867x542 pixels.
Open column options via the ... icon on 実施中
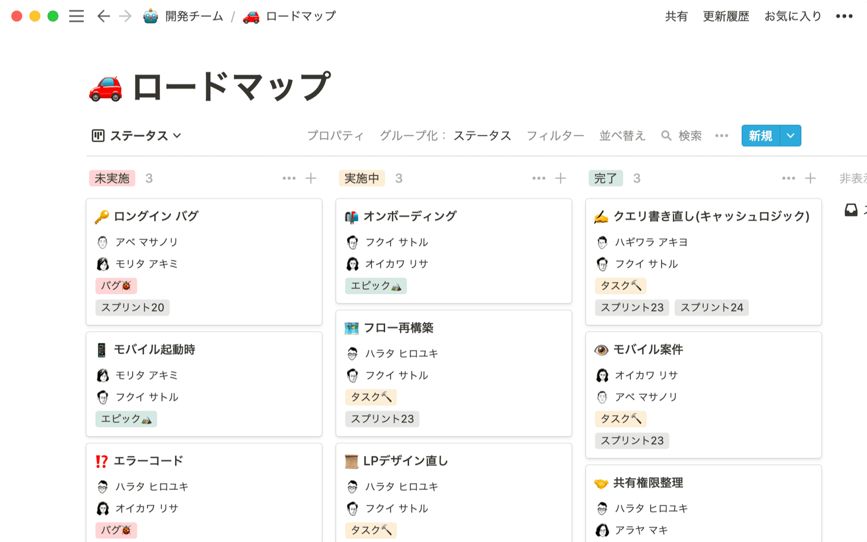(x=538, y=178)
